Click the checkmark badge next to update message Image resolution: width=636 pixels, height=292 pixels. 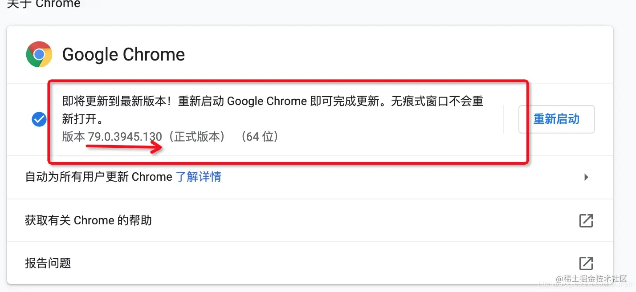tap(39, 119)
